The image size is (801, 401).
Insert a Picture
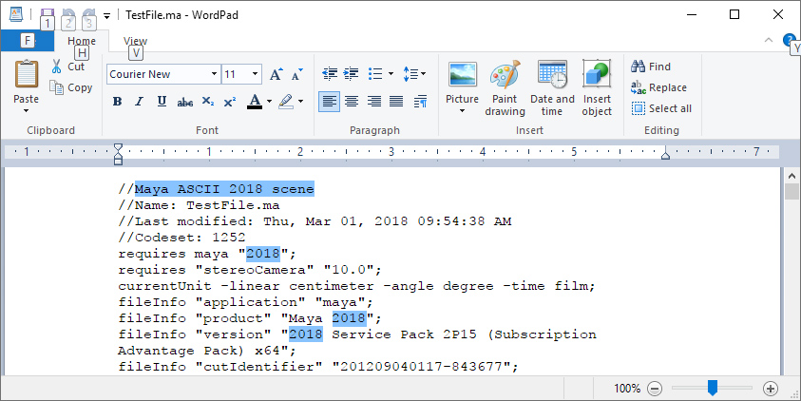463,82
